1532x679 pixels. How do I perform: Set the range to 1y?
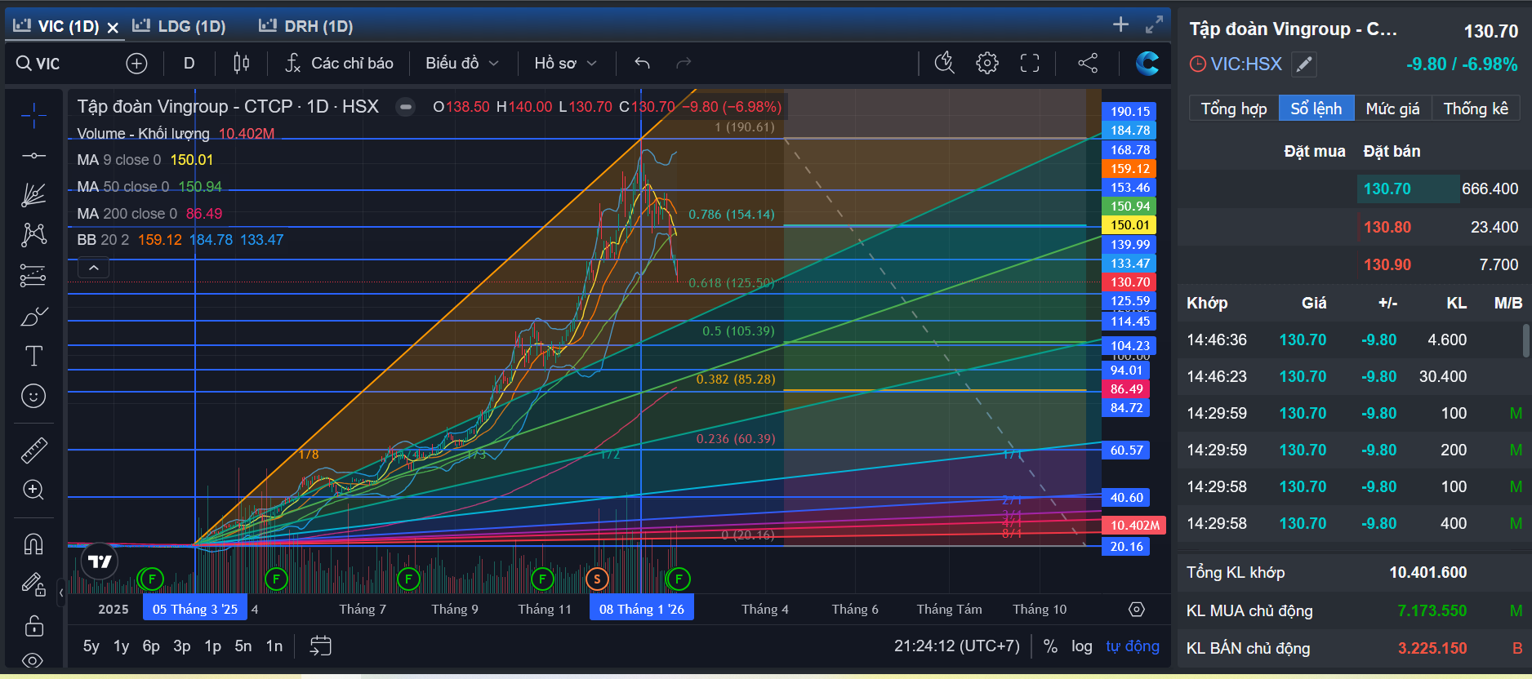coord(121,646)
